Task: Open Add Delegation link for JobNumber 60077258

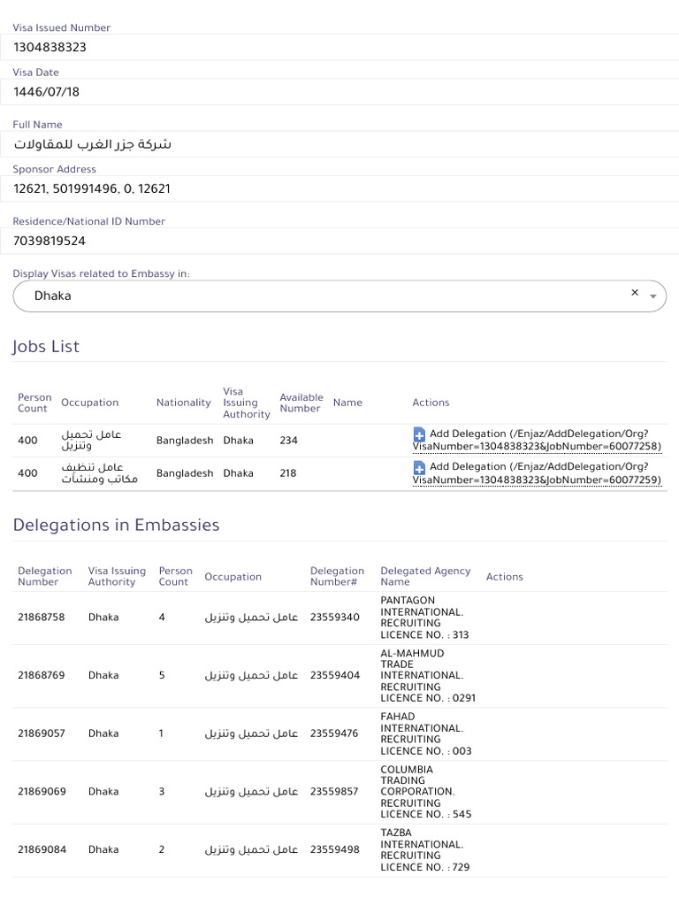Action: tap(537, 441)
